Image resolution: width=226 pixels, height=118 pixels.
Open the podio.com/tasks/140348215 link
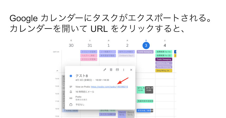pyautogui.click(x=109, y=87)
